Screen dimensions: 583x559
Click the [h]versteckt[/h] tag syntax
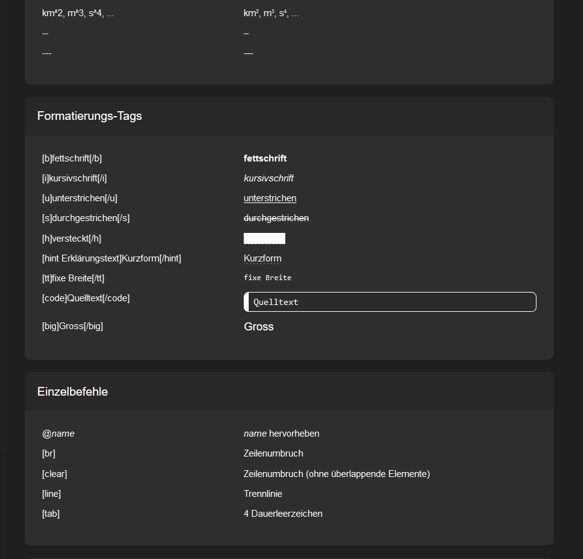click(x=71, y=239)
